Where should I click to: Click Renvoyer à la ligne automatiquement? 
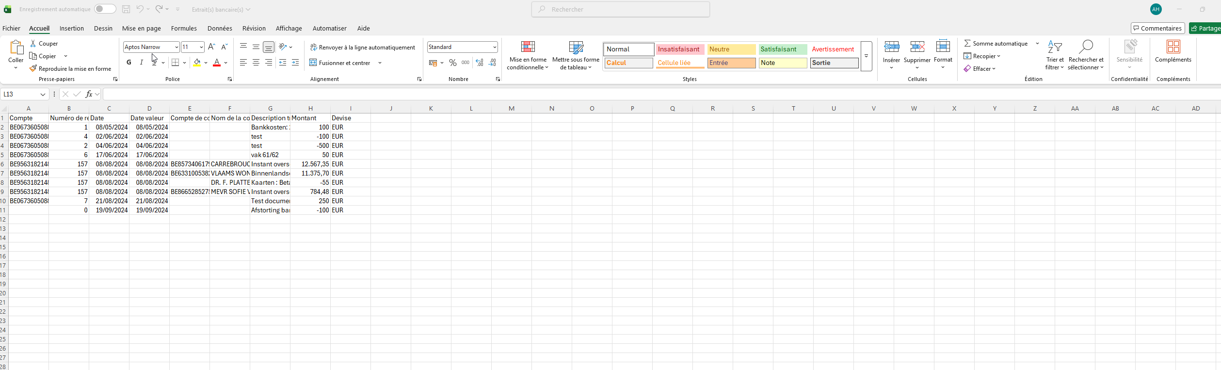pos(363,47)
